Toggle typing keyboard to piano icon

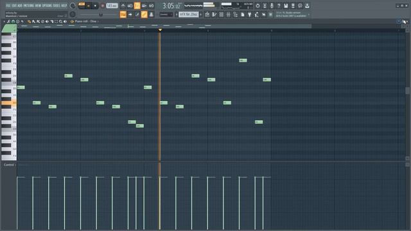(123, 14)
